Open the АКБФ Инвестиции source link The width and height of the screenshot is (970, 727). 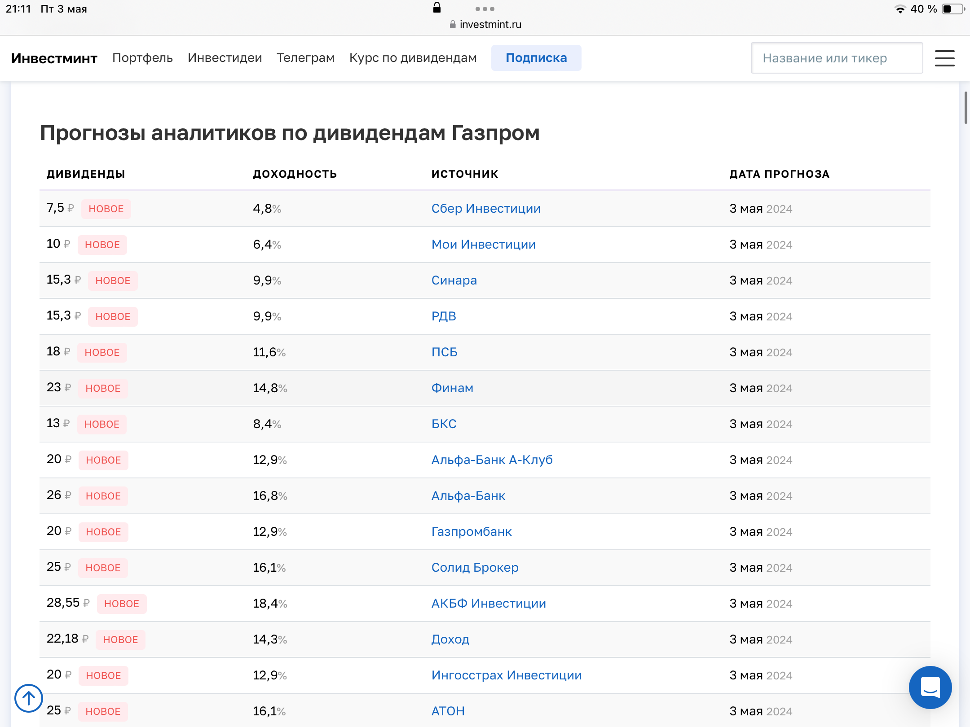(489, 604)
